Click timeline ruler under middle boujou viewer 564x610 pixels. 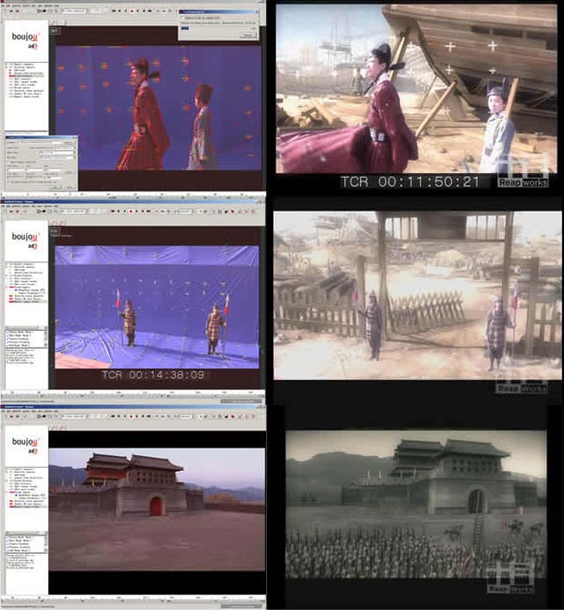click(x=133, y=393)
